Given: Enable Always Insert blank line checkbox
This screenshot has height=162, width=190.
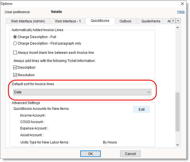Looking at the screenshot, I should pyautogui.click(x=15, y=53).
